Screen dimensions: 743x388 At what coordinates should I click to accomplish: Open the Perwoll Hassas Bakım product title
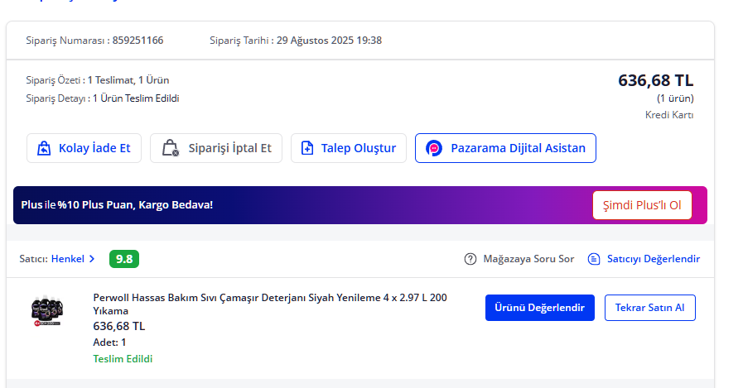click(x=270, y=304)
